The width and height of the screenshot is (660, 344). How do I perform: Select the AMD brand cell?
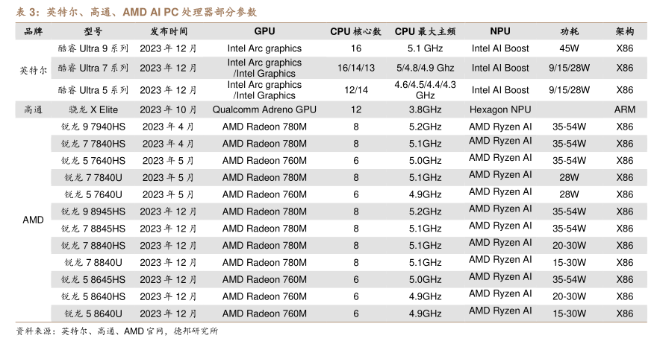tap(34, 220)
